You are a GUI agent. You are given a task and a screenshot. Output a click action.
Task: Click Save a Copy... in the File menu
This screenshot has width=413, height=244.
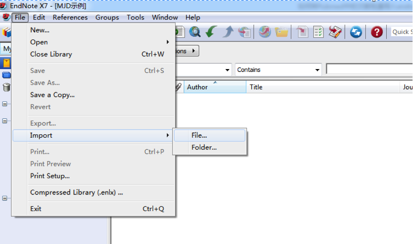point(52,95)
